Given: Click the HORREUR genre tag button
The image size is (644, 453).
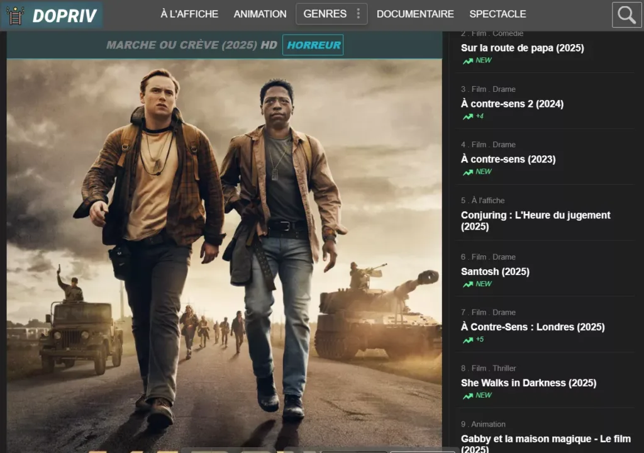Looking at the screenshot, I should click(313, 45).
